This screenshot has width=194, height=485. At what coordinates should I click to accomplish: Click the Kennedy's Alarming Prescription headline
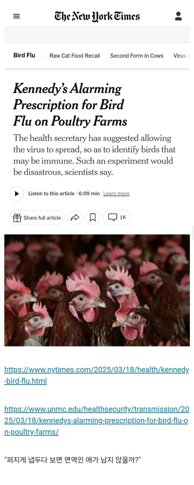pyautogui.click(x=70, y=105)
